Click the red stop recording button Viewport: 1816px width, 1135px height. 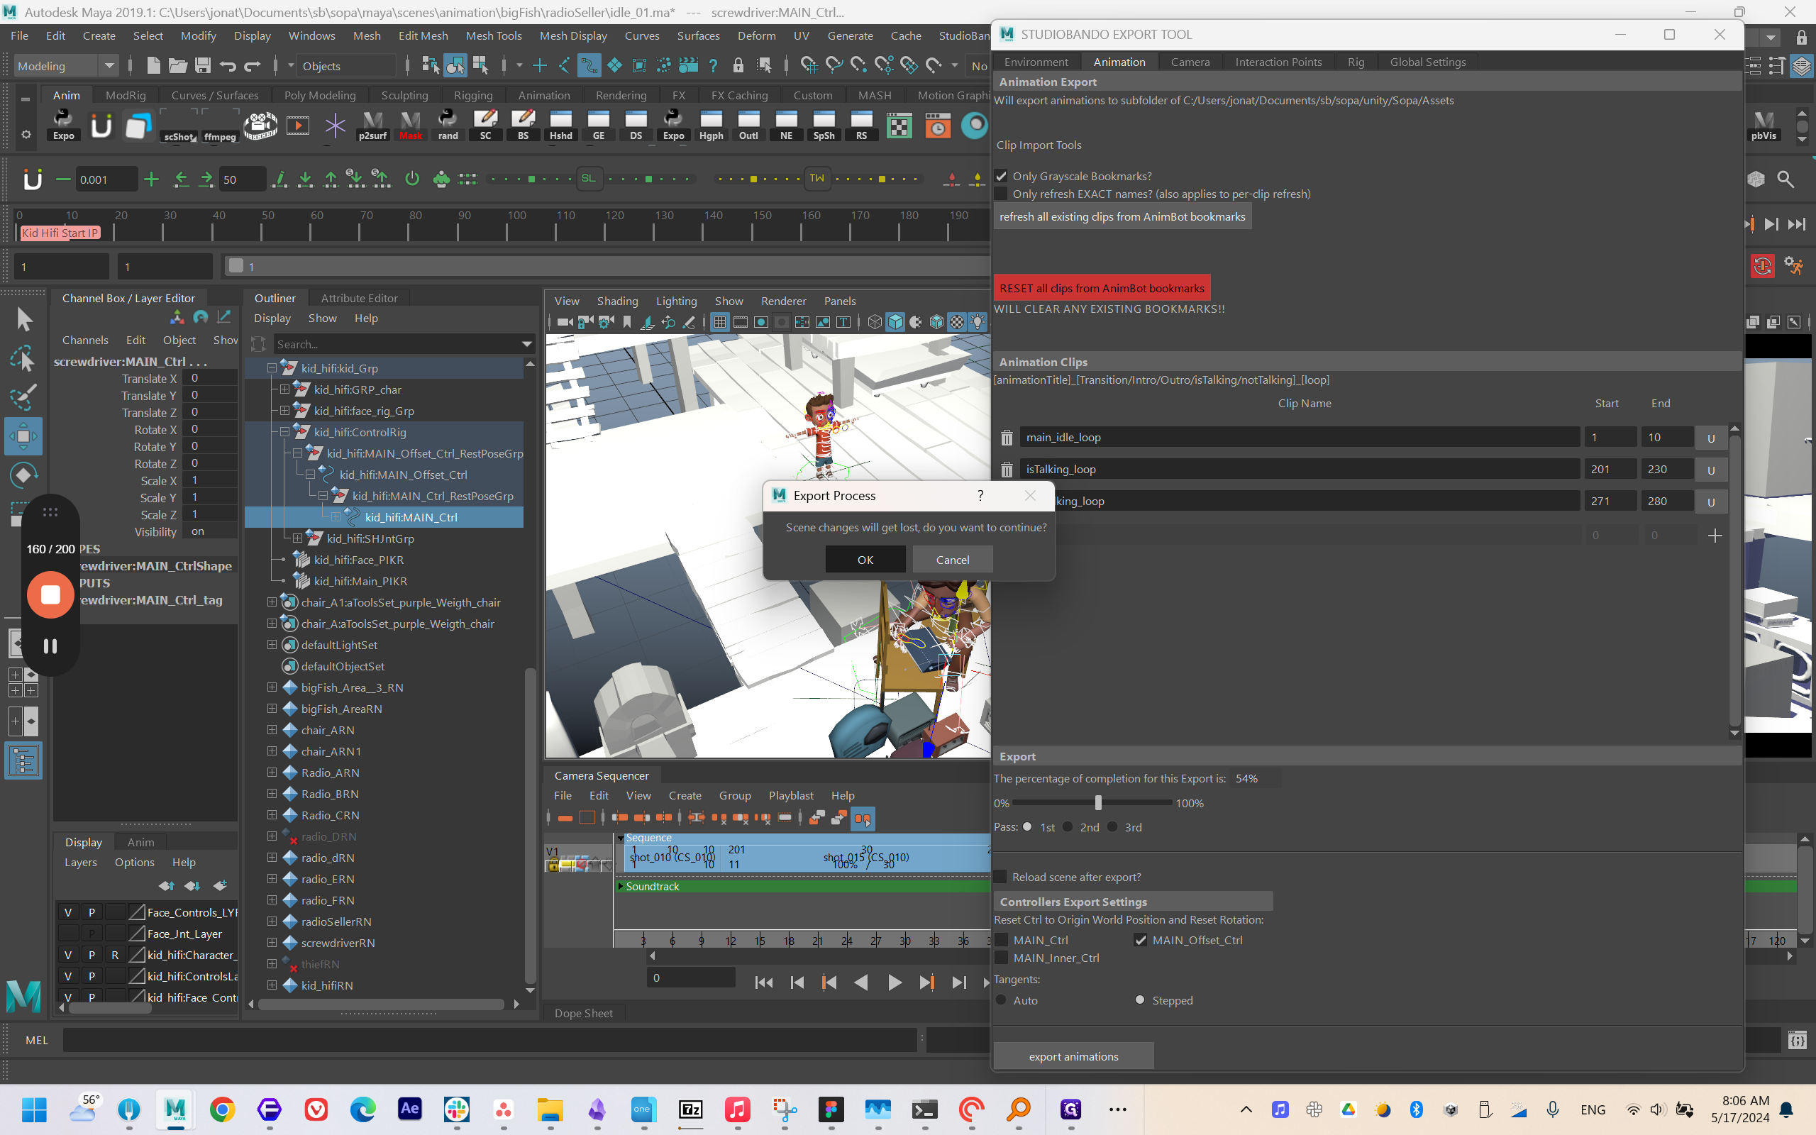50,594
